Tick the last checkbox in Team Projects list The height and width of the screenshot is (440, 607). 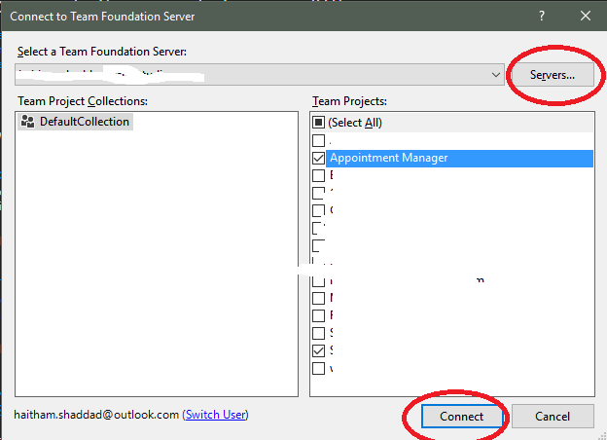coord(318,368)
